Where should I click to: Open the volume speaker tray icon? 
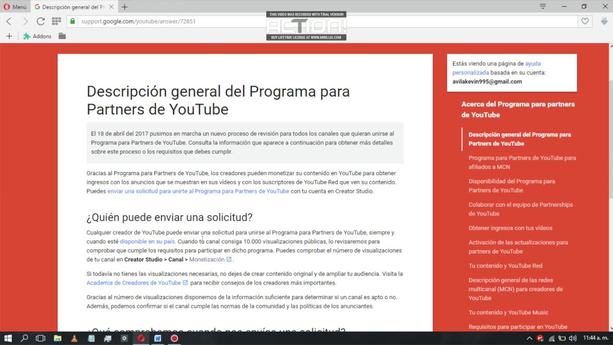[573, 338]
